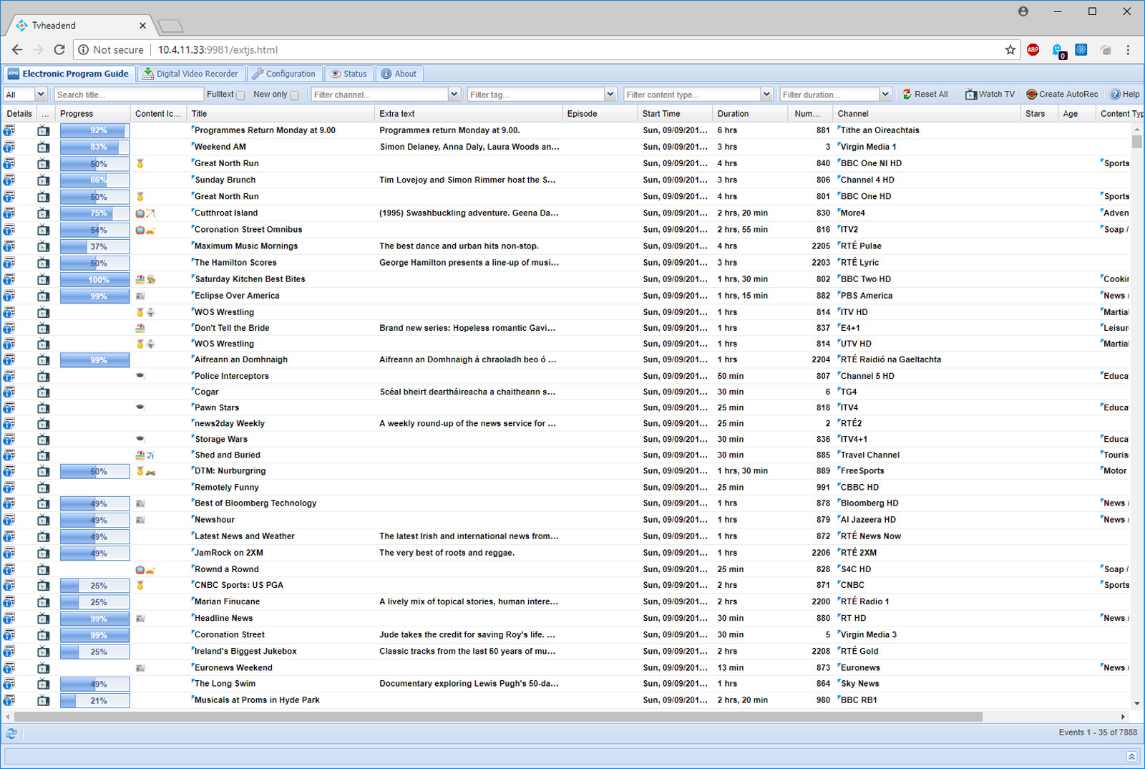1145x769 pixels.
Task: Click the horizontal scrollbar of the grid
Action: [498, 717]
